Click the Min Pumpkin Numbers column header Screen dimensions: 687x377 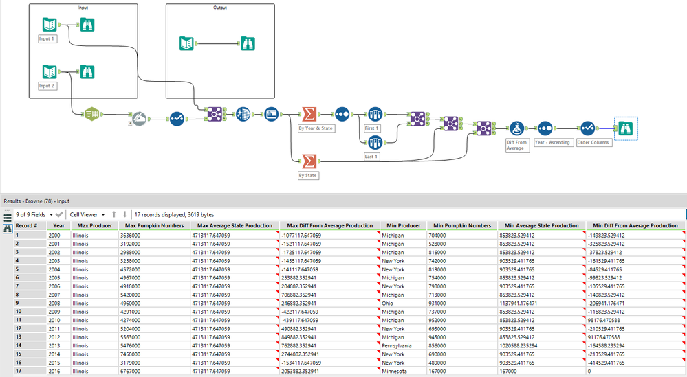[462, 226]
